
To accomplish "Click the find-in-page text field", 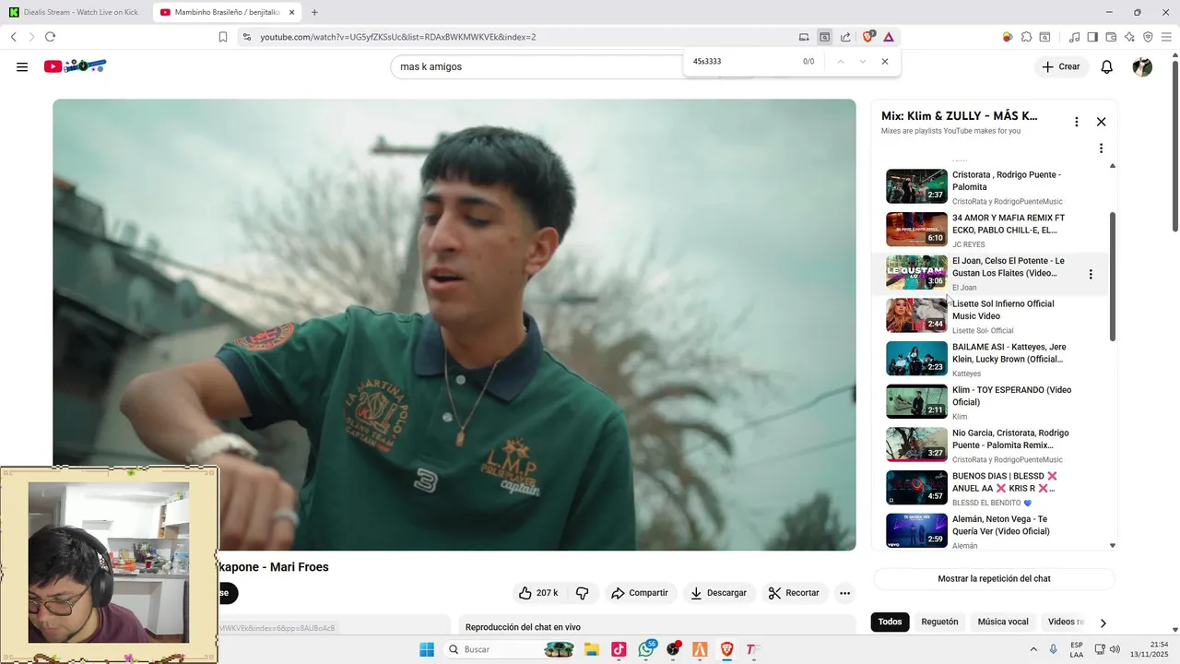I will coord(742,62).
